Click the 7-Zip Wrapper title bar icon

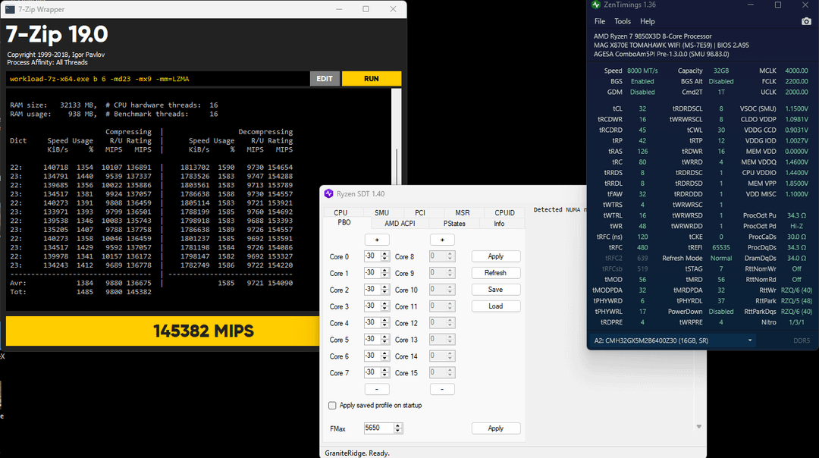(x=10, y=9)
